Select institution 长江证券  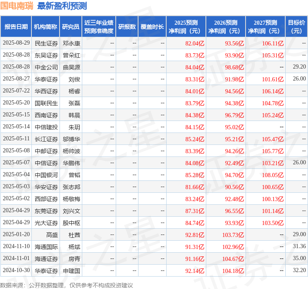click(46, 139)
